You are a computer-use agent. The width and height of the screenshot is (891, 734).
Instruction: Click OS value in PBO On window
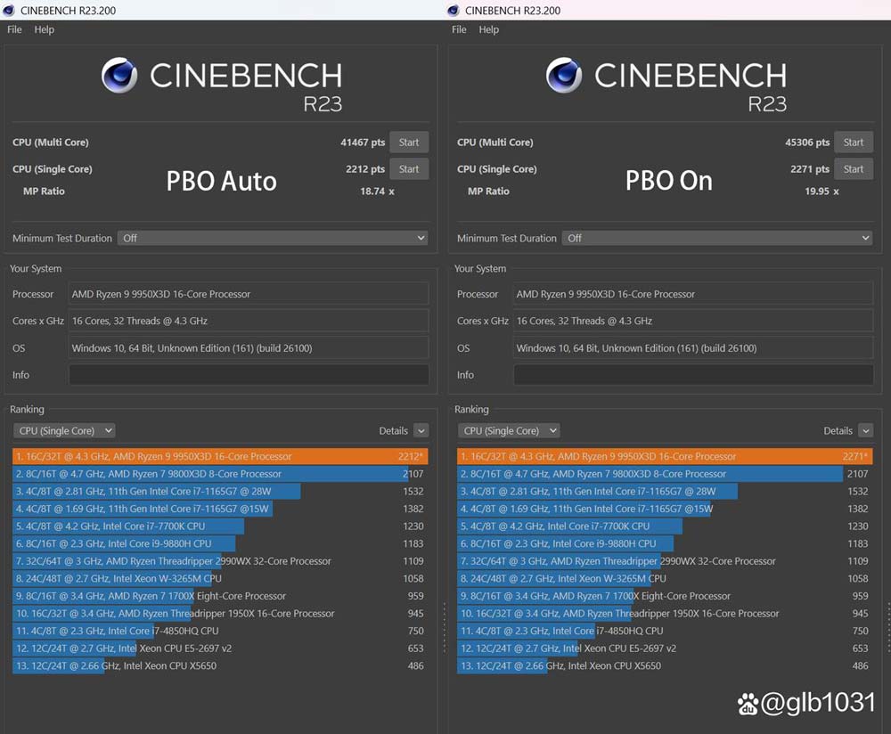click(x=693, y=347)
